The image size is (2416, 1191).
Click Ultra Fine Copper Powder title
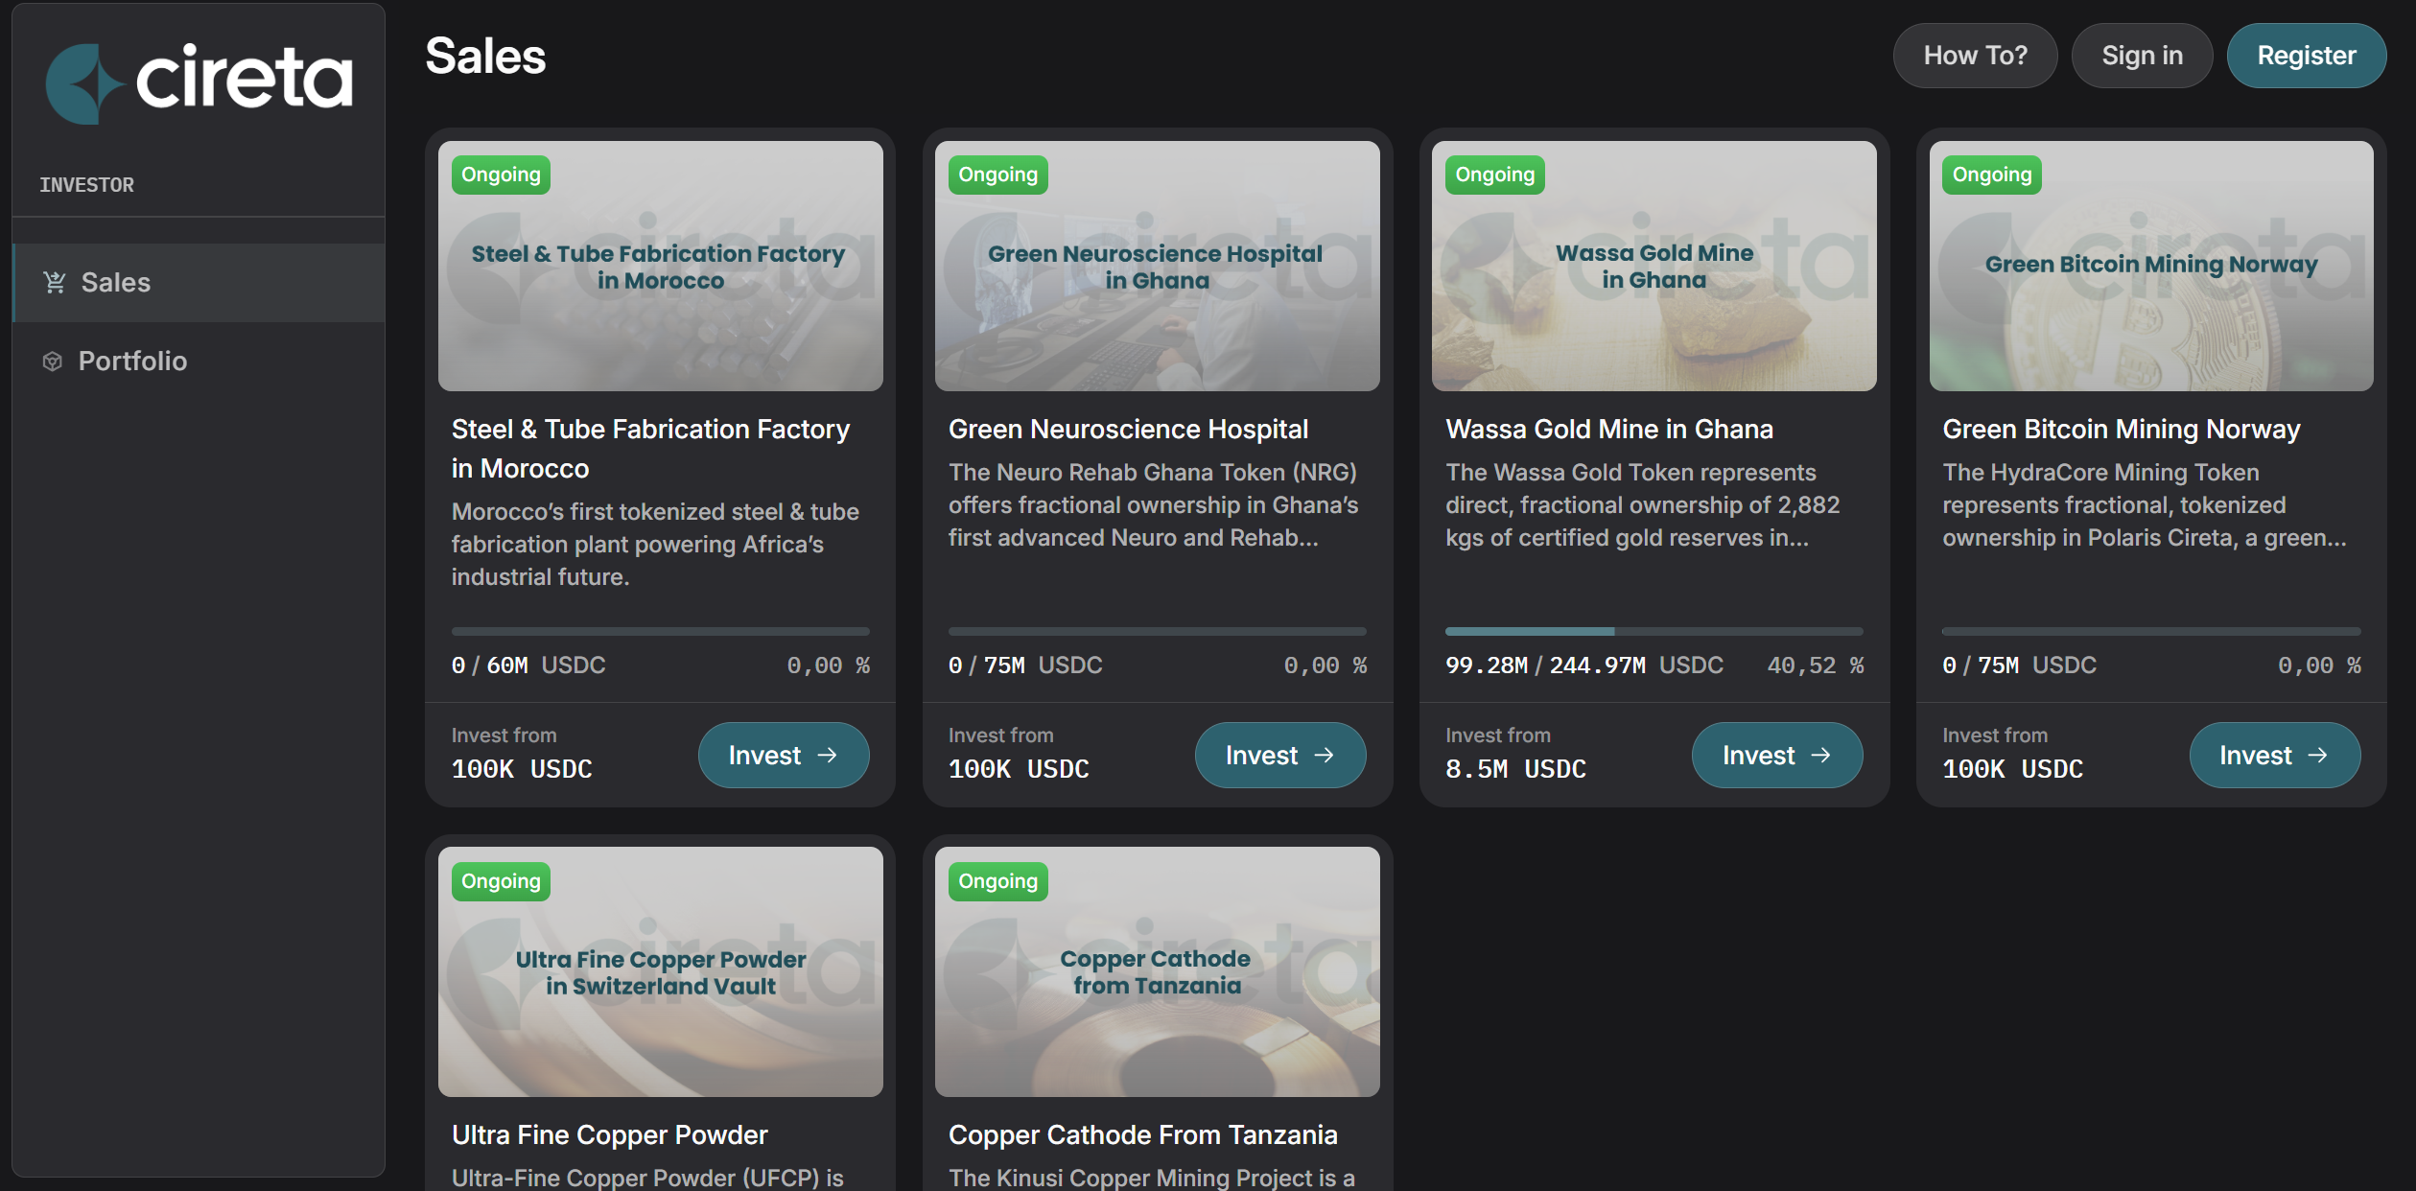click(x=609, y=1135)
